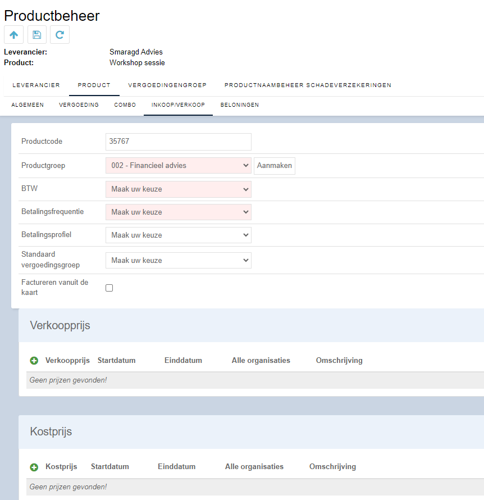Open the Vergoedingengroep tab

[167, 85]
